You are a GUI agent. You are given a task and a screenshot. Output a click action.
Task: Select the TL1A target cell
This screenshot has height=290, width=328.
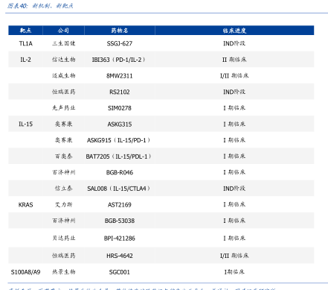tap(26, 43)
